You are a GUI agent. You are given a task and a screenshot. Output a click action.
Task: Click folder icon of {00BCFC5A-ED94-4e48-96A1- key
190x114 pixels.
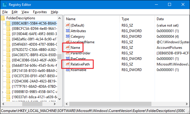tap(8, 29)
